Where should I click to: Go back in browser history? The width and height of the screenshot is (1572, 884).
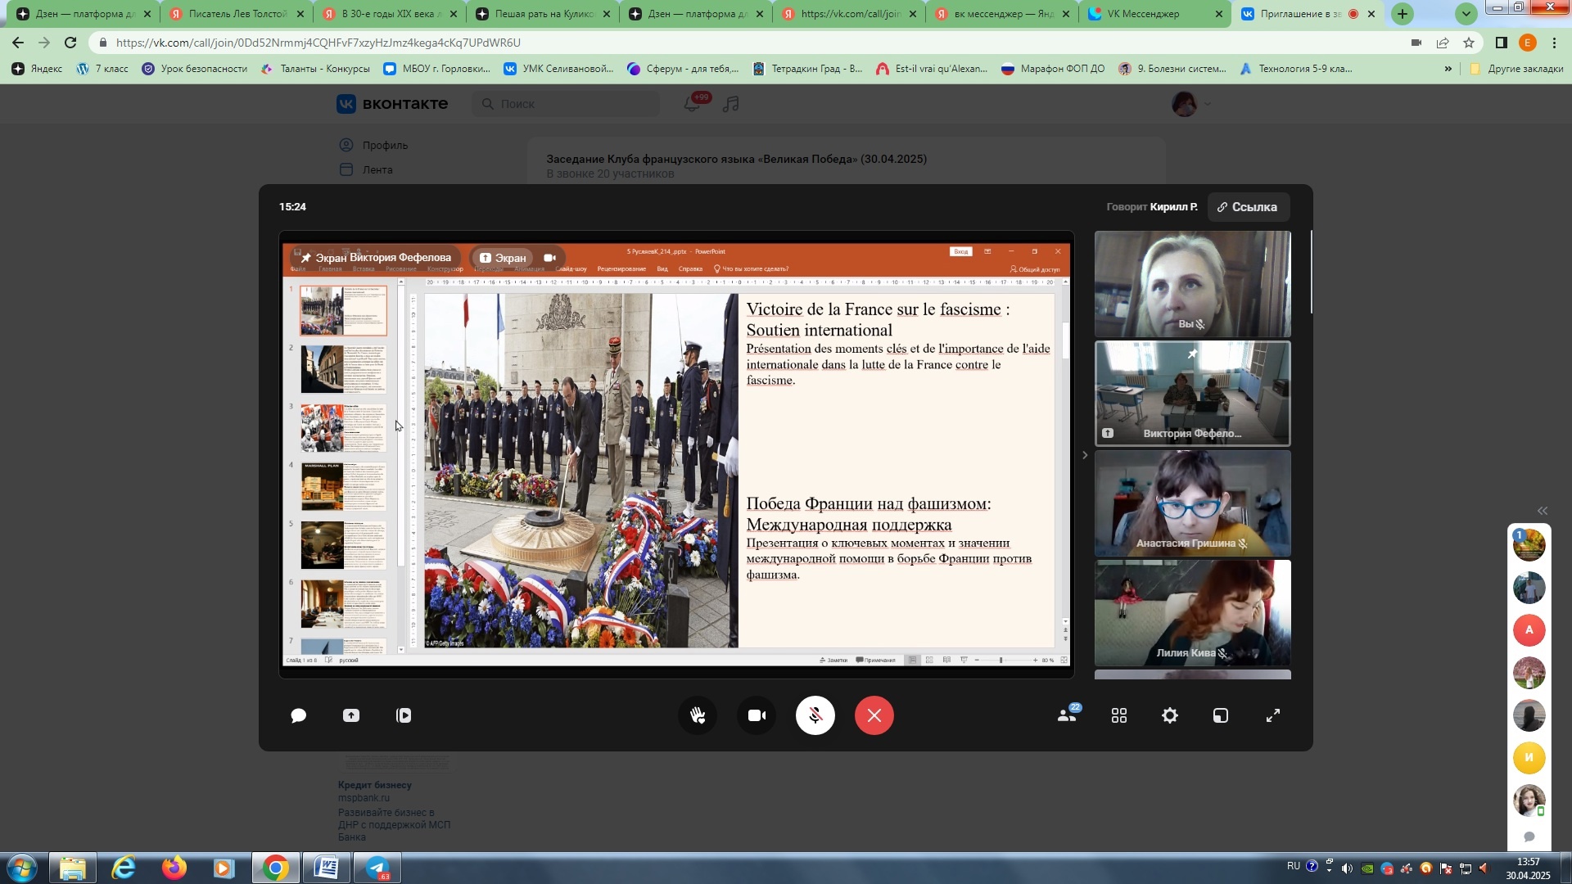[18, 43]
